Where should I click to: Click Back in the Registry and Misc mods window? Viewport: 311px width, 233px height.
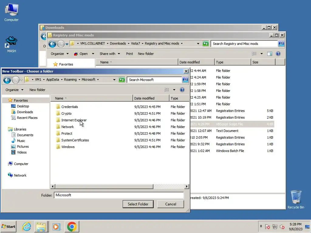52,44
